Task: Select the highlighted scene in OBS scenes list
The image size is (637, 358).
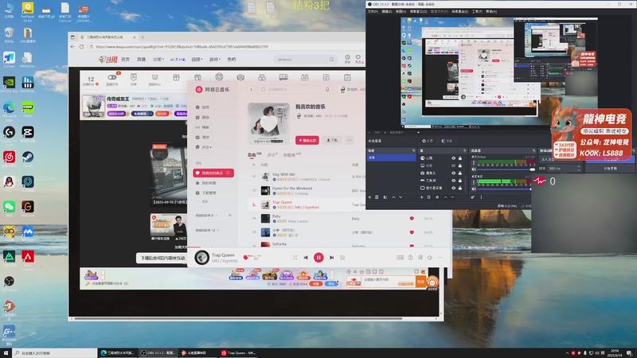Action: (x=391, y=158)
